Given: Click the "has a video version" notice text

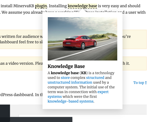Looking at the screenshot, I should pos(17,63).
